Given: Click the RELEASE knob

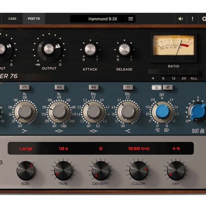Looking at the screenshot, I should tap(124, 49).
